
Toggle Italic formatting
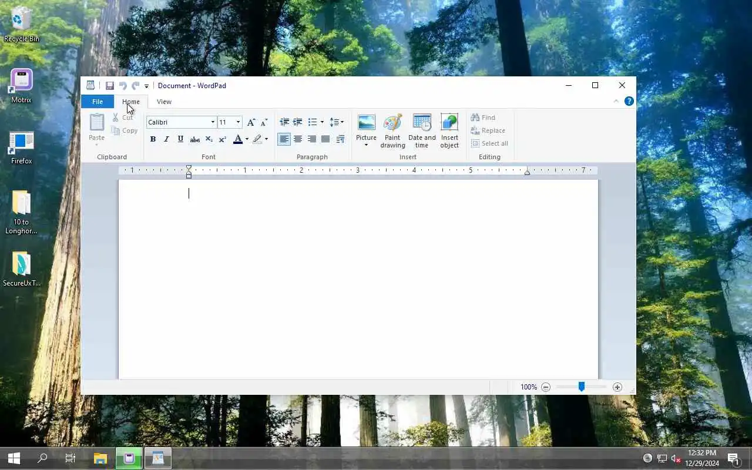click(166, 139)
